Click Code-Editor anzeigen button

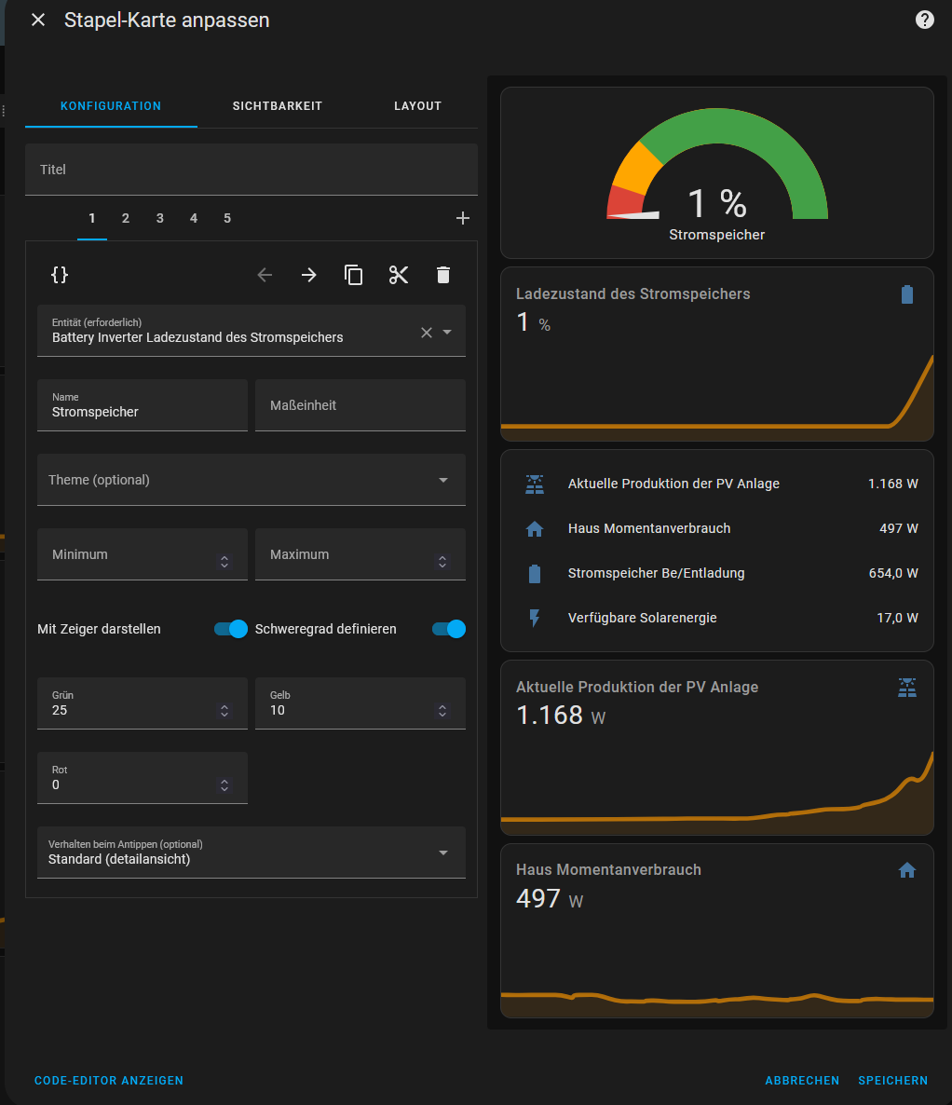click(109, 1081)
